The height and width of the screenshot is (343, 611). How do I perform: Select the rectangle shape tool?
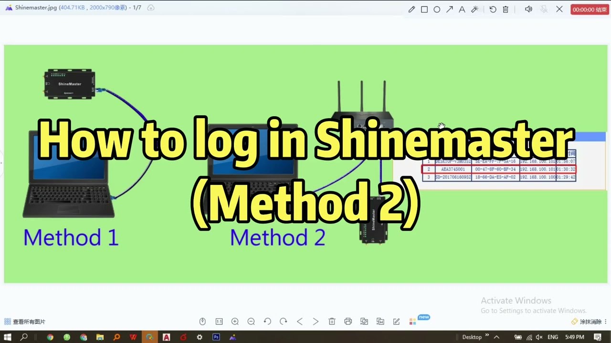click(x=424, y=10)
